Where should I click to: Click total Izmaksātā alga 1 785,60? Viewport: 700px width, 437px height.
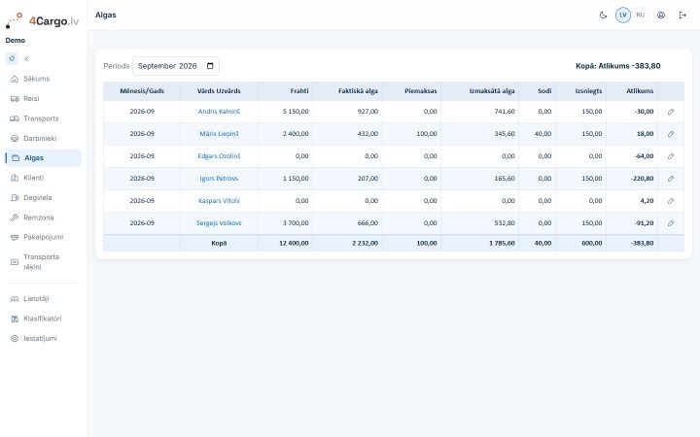(x=502, y=243)
